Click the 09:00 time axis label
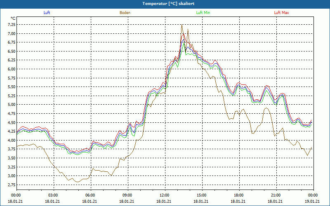Viewport: 330px width, 206px height. tap(128, 195)
